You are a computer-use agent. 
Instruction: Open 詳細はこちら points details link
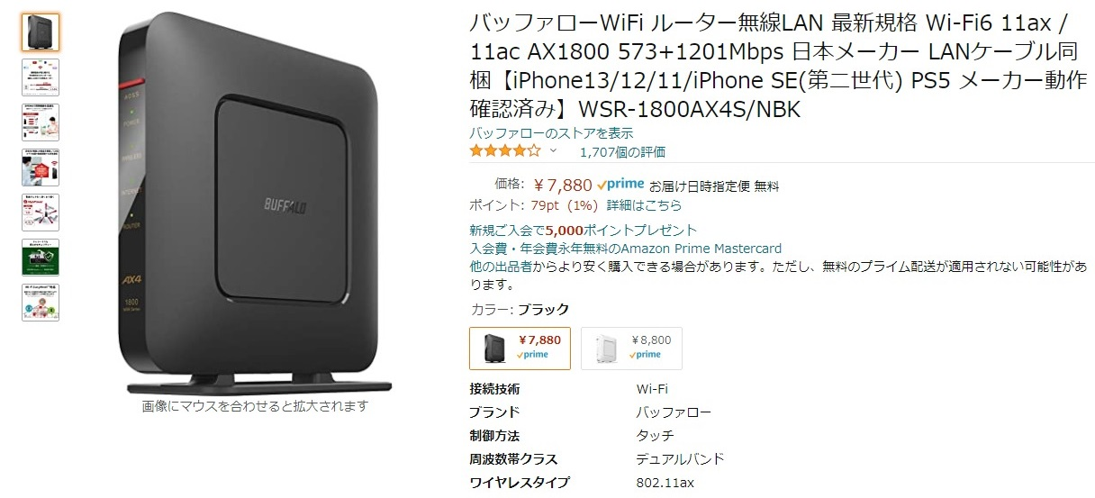(x=644, y=205)
